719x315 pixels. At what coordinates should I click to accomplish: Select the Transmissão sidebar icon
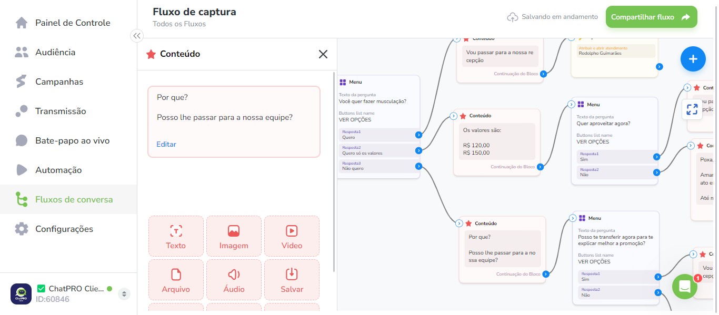(x=22, y=111)
